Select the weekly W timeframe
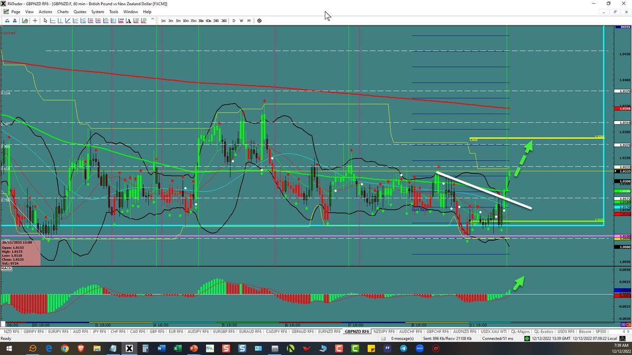632x355 pixels. tap(241, 21)
